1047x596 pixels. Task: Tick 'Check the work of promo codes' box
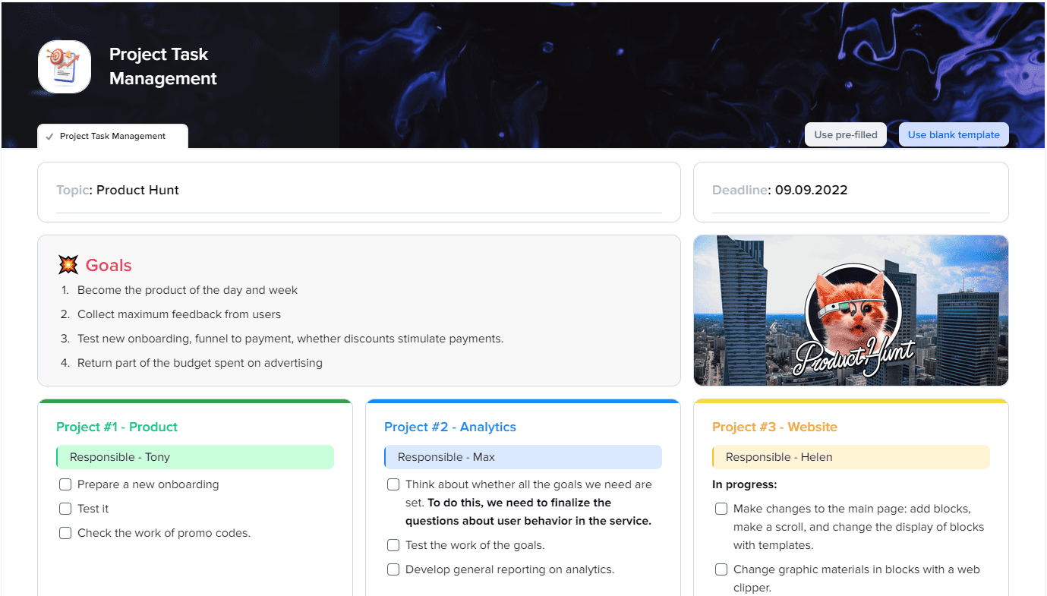point(65,533)
